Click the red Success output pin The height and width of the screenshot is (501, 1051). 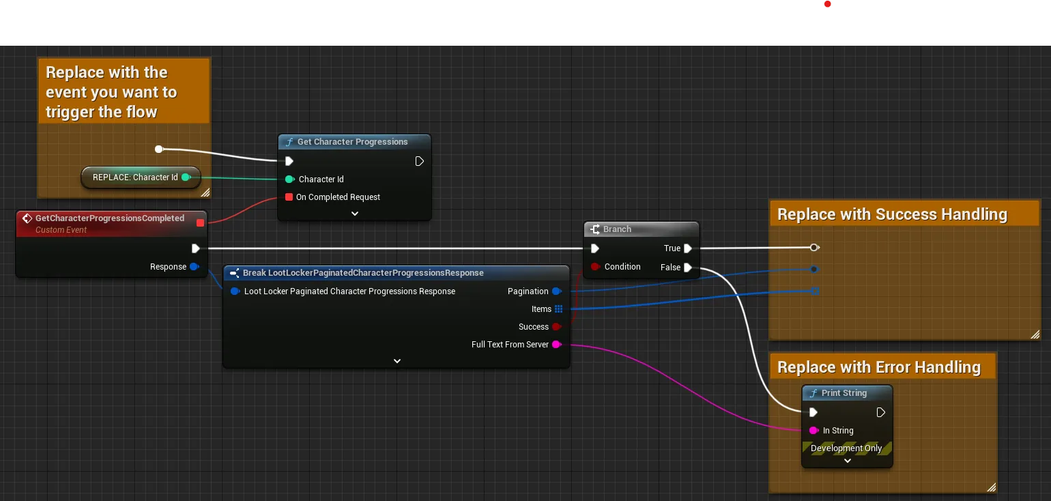(x=557, y=327)
